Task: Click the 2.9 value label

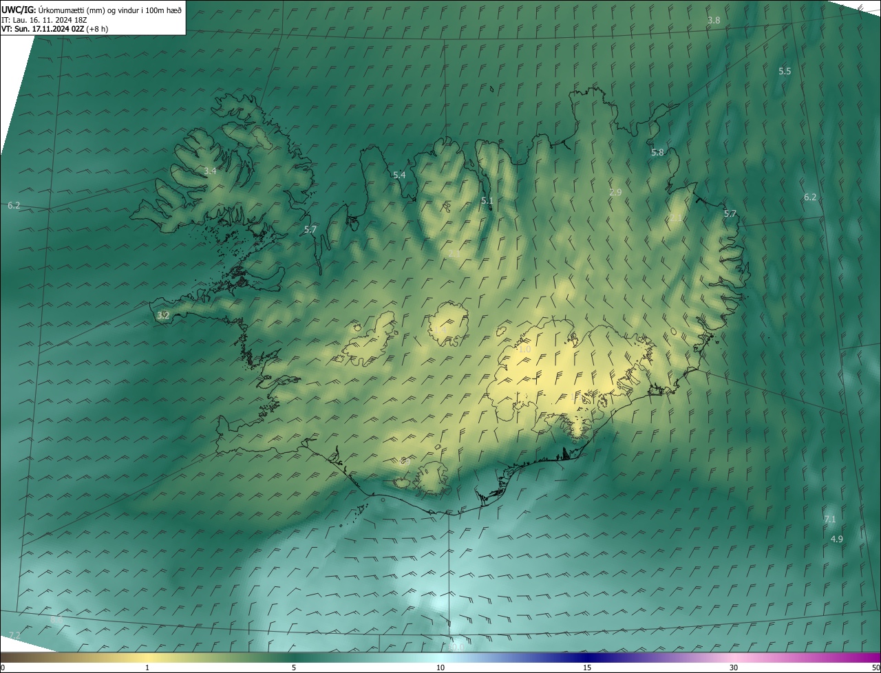Action: (615, 192)
